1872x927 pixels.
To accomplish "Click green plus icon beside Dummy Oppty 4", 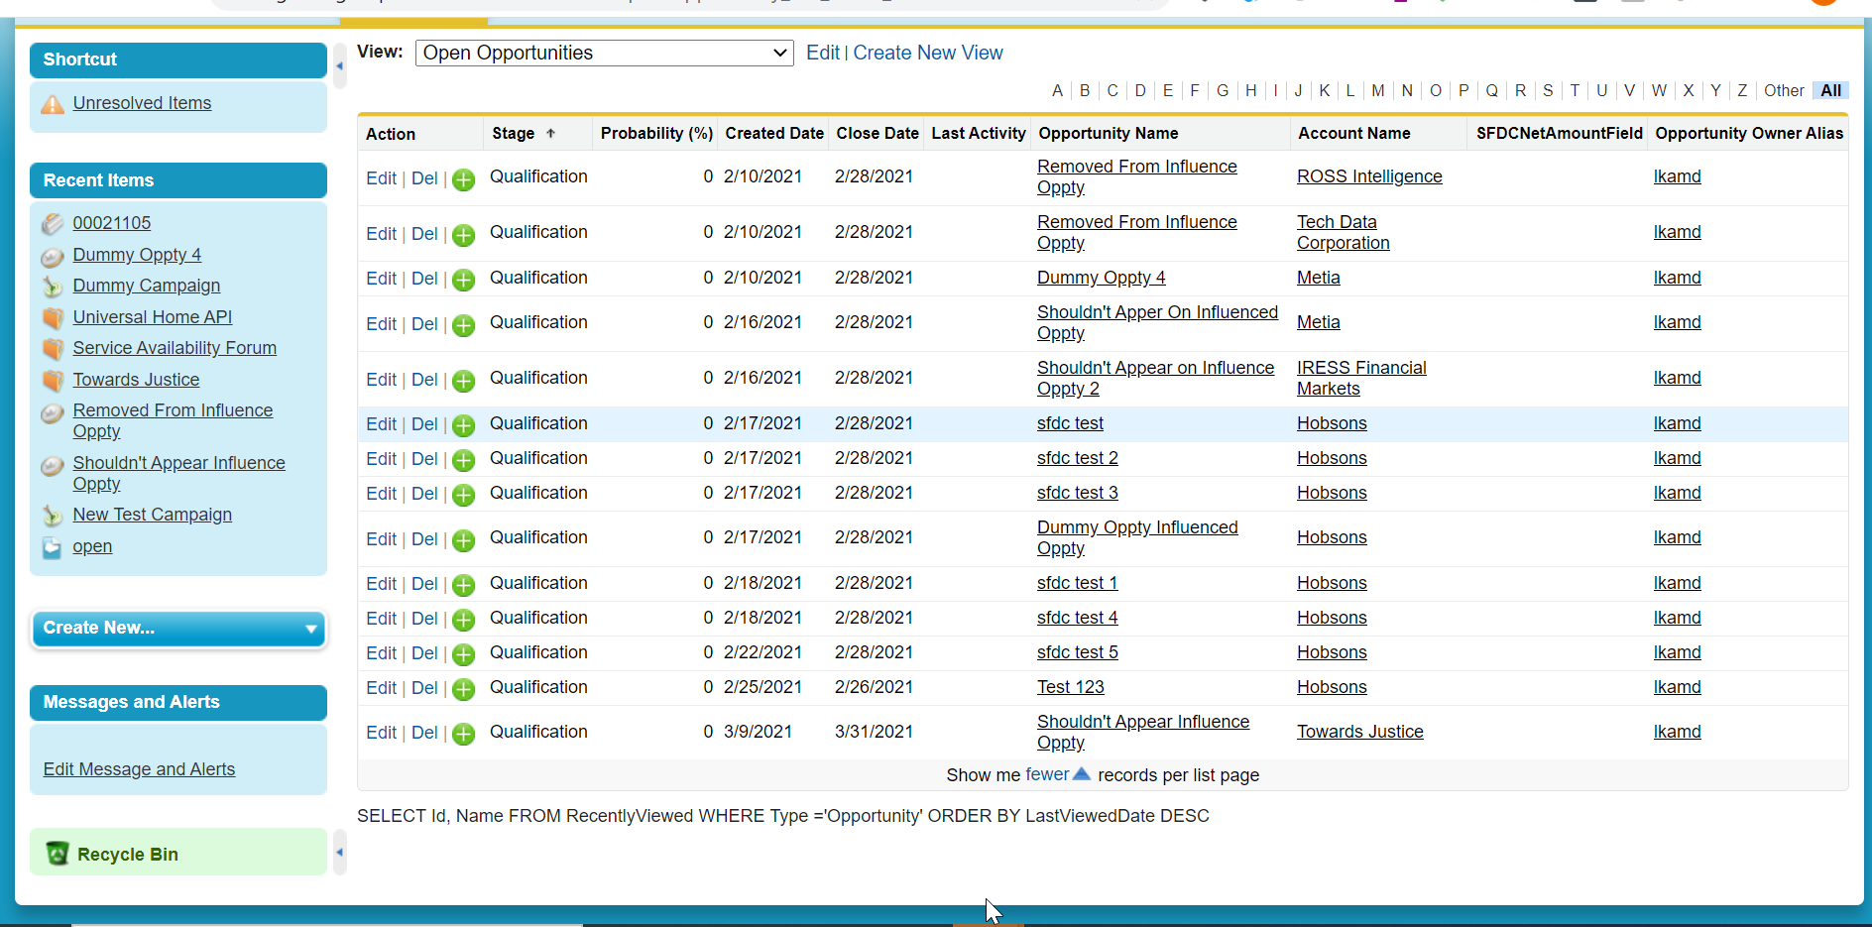I will coord(463,280).
